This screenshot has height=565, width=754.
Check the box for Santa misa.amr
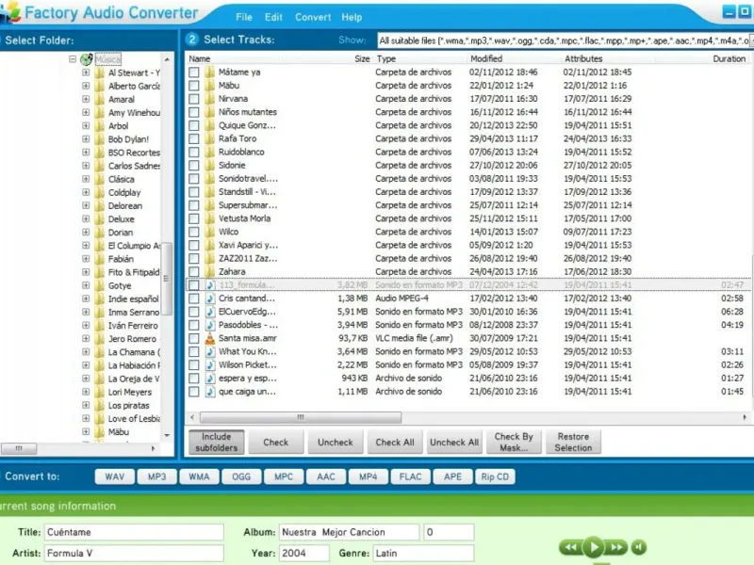(194, 338)
